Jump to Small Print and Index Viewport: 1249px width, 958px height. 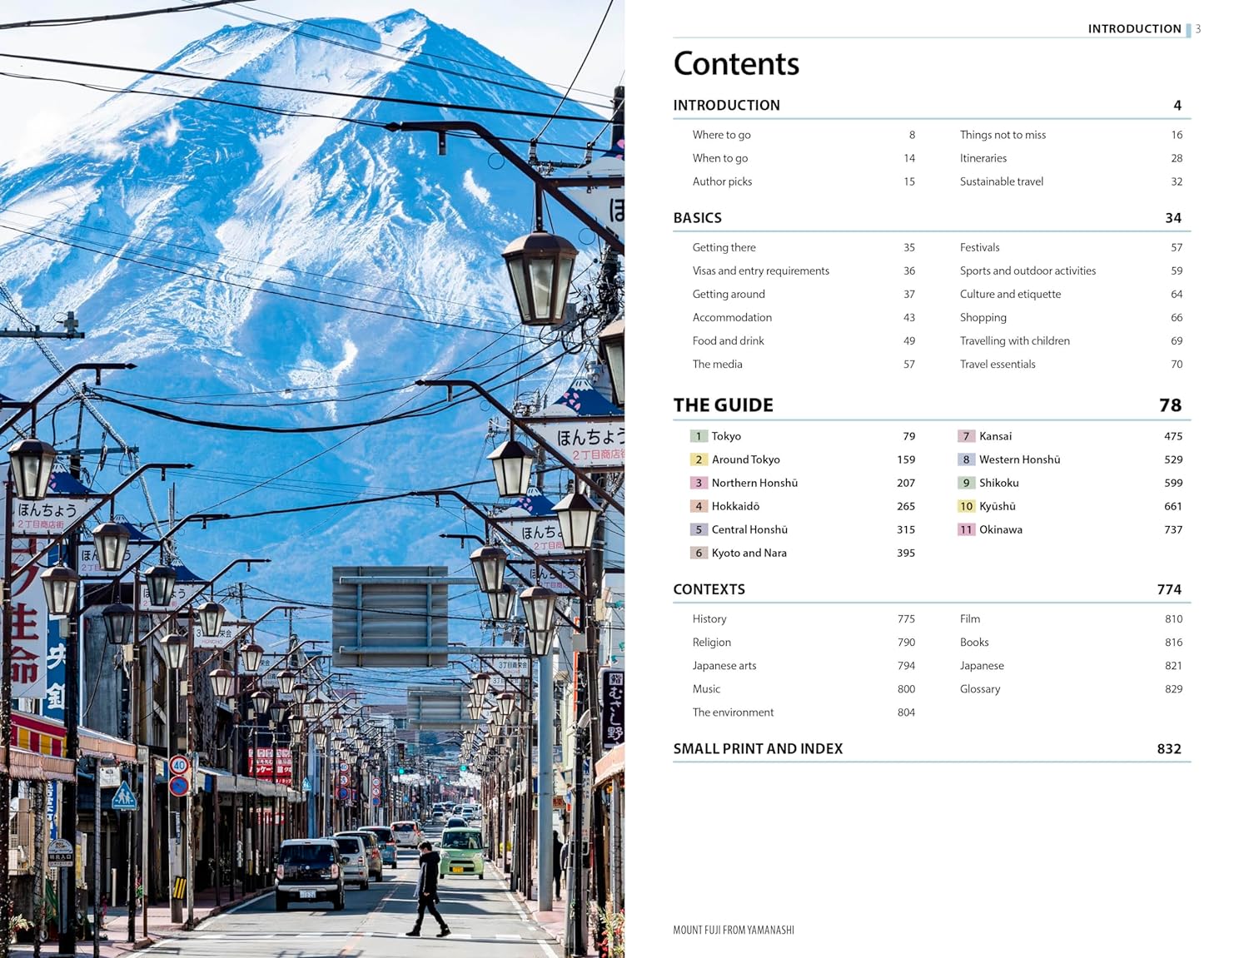pos(758,749)
